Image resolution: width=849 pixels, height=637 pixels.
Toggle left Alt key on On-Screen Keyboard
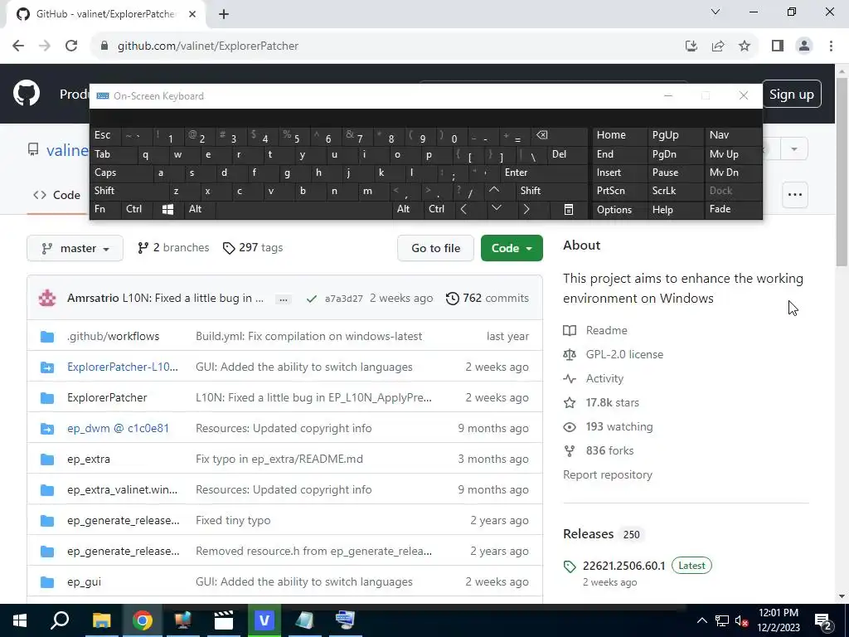pos(199,209)
